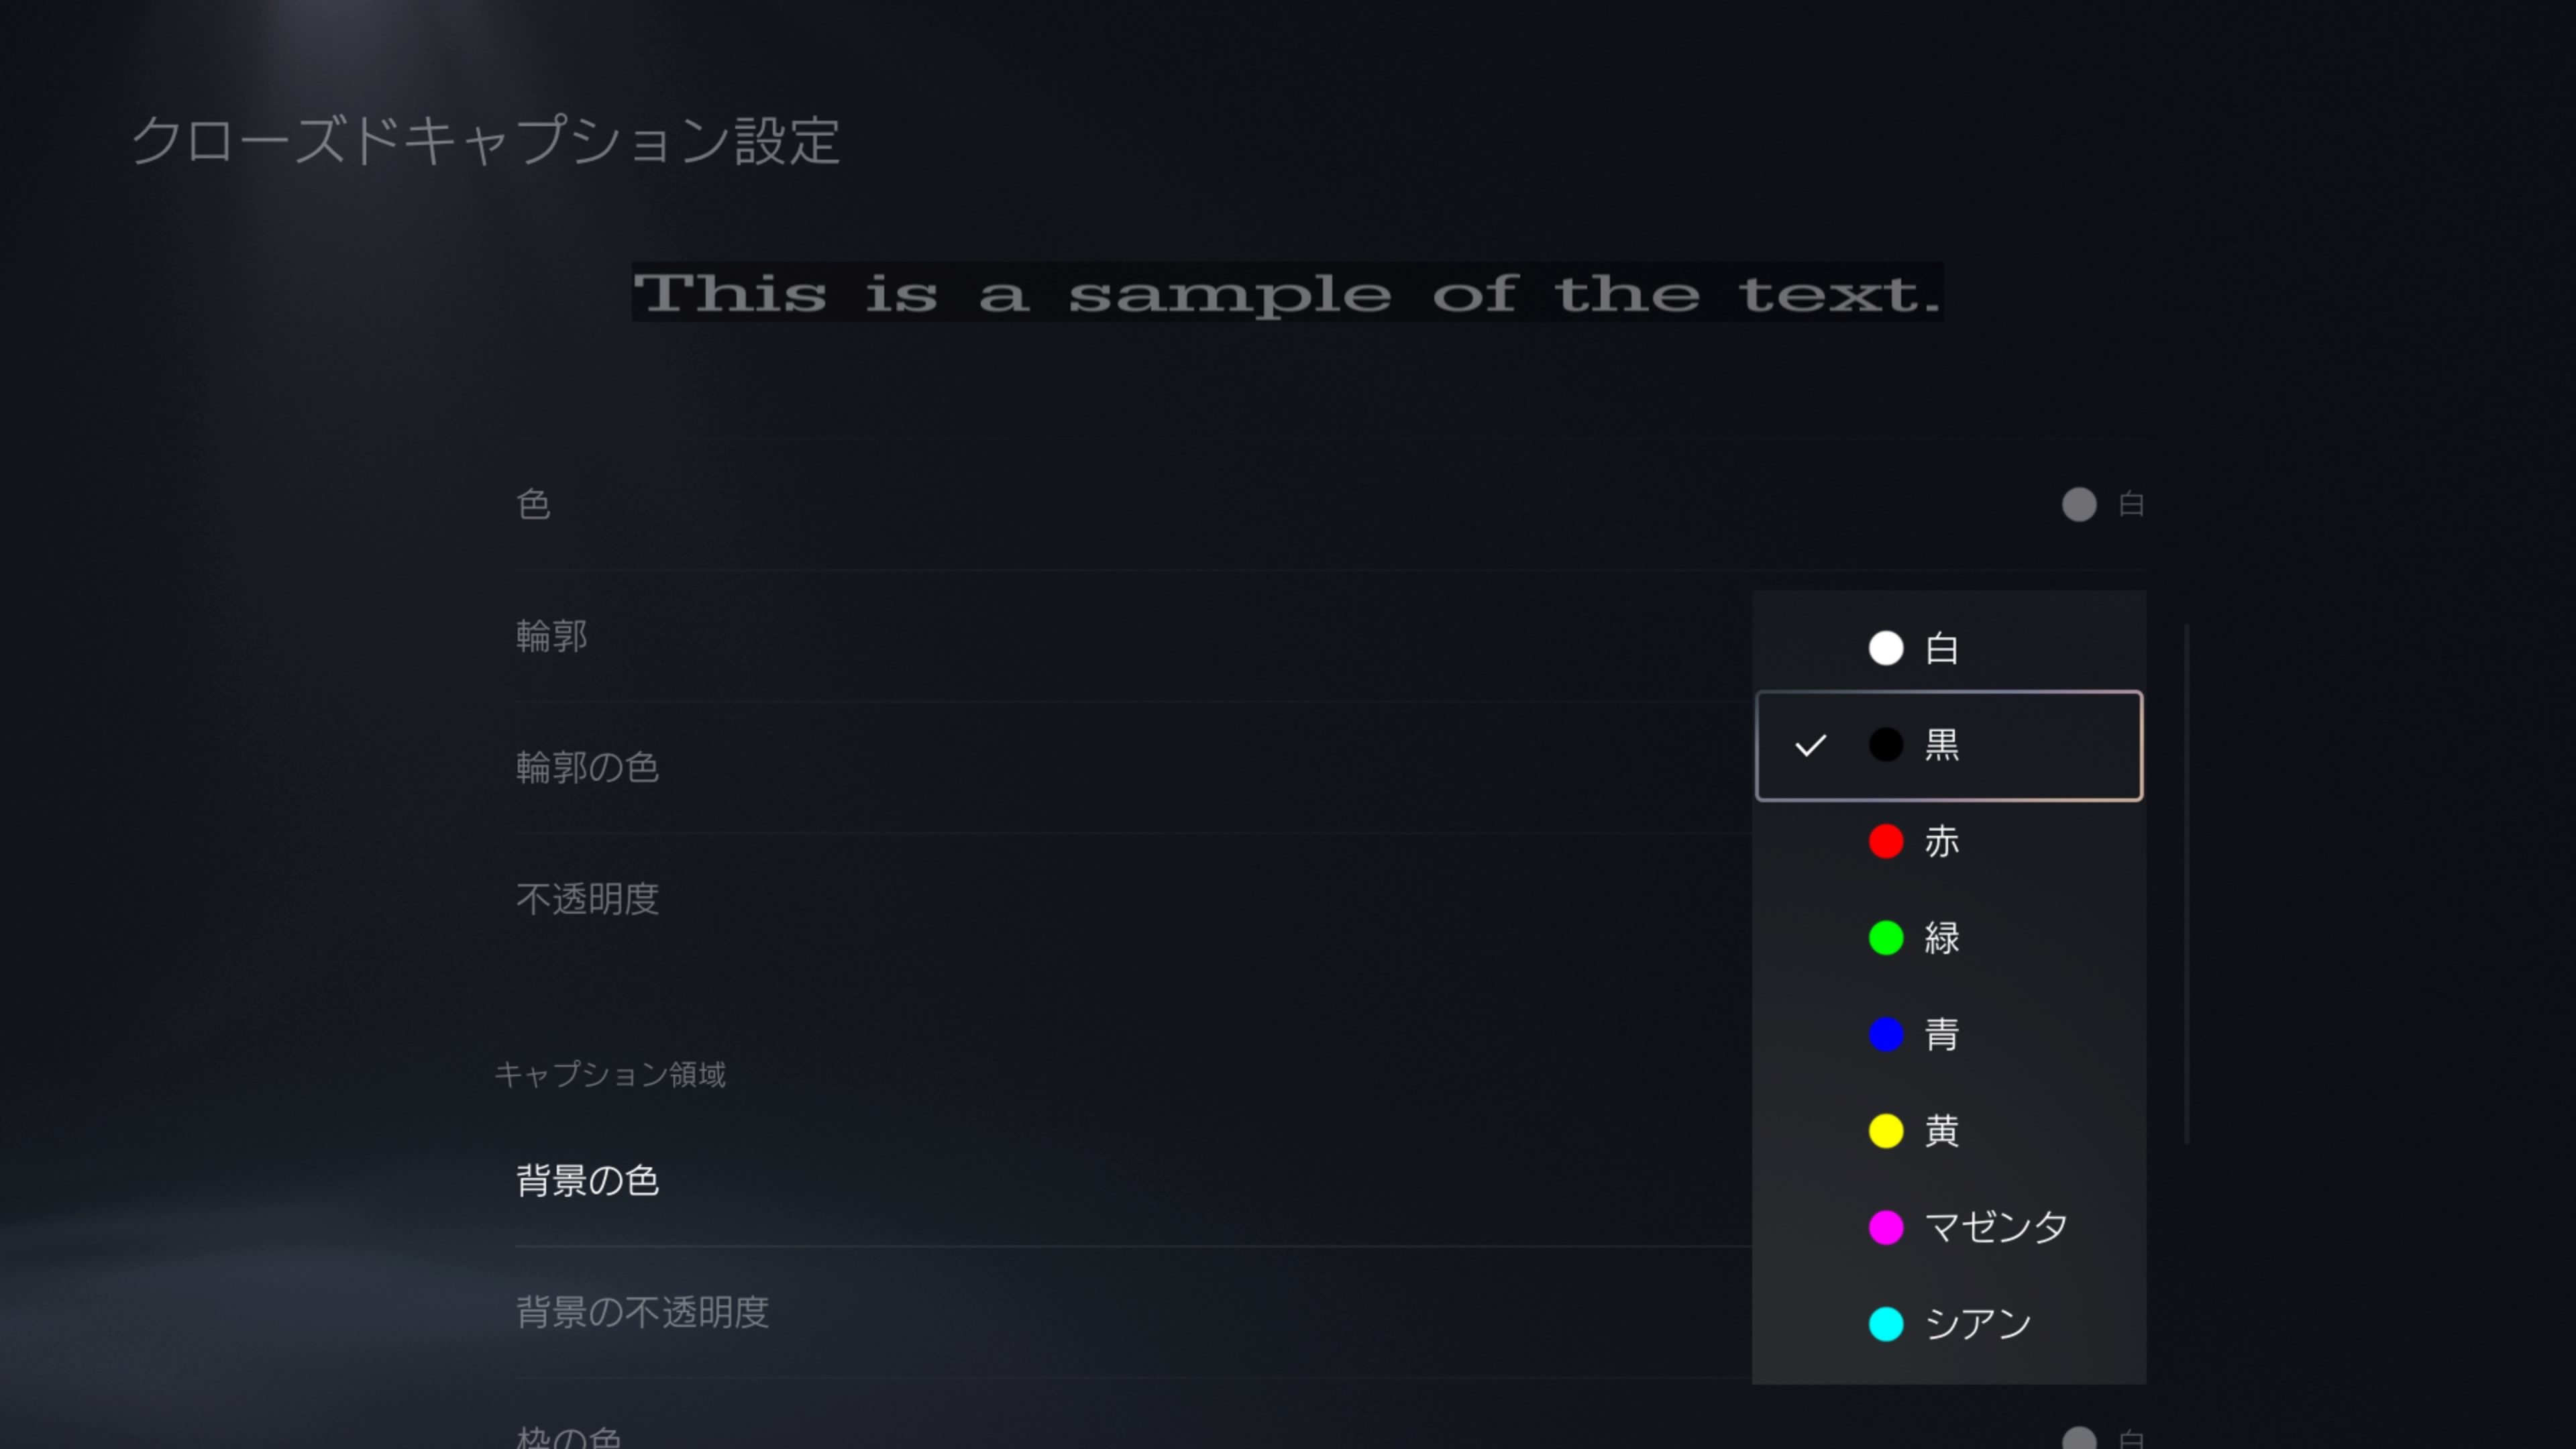Open the 輪郭の色 outline color setting
Image resolution: width=2576 pixels, height=1449 pixels.
point(587,767)
